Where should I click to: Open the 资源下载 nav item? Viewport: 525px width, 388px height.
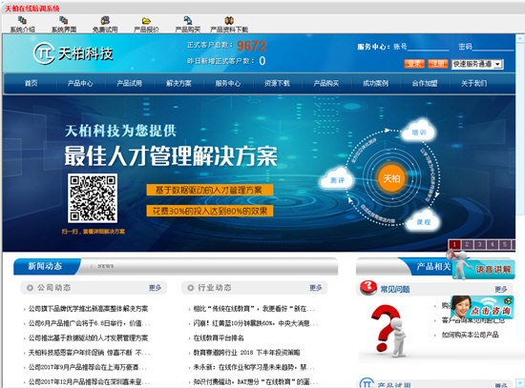click(277, 83)
